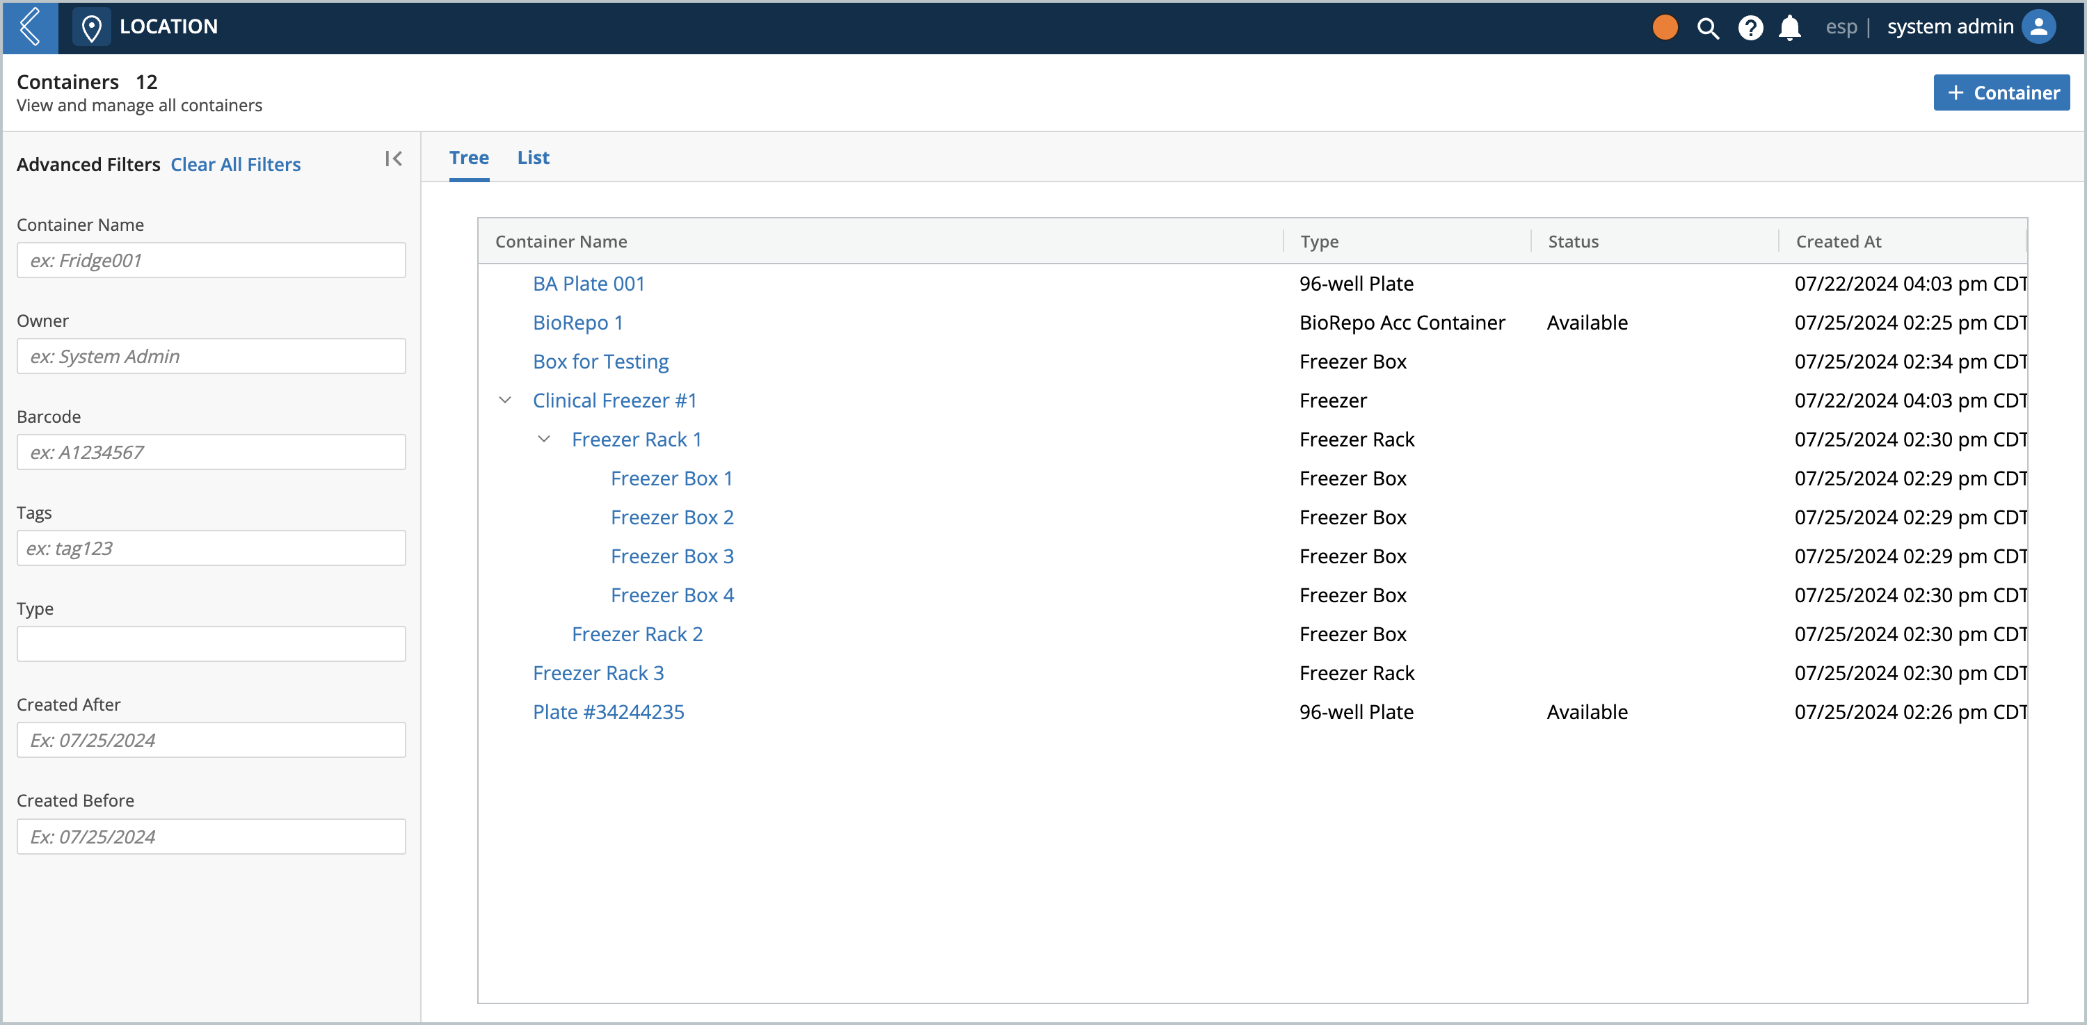Click 'BioRepo Acc Container' type cell
Viewport: 2087px width, 1025px height.
pyautogui.click(x=1402, y=322)
